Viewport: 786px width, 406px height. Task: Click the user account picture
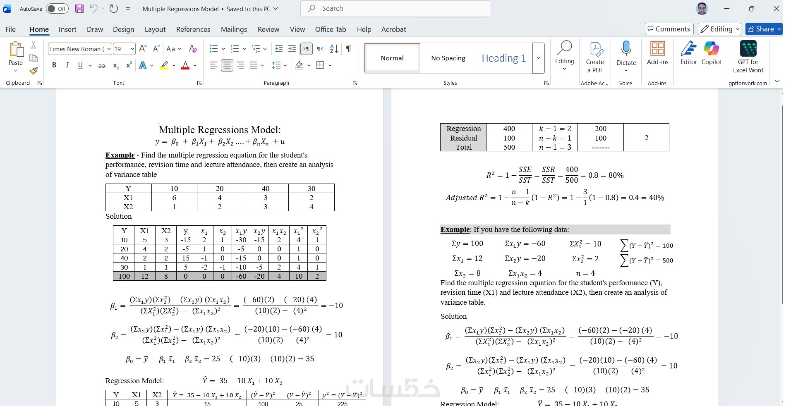(702, 9)
